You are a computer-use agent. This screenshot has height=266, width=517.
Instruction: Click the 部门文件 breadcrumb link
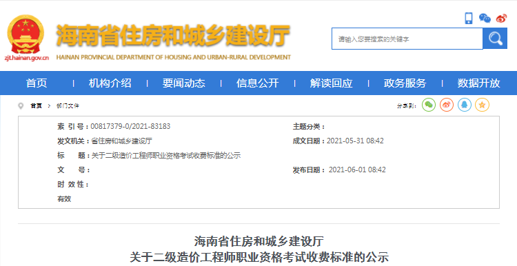(68, 106)
